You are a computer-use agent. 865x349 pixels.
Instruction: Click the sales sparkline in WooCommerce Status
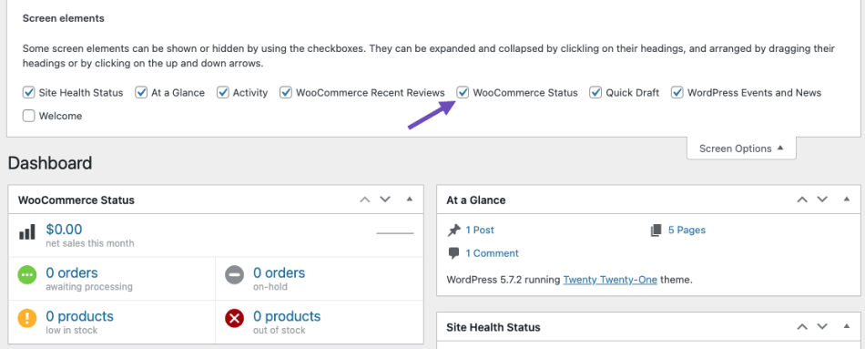point(395,233)
